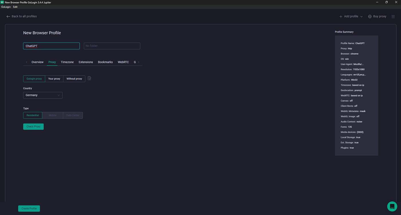Open the WebRTC tab
The width and height of the screenshot is (401, 215).
pos(123,62)
